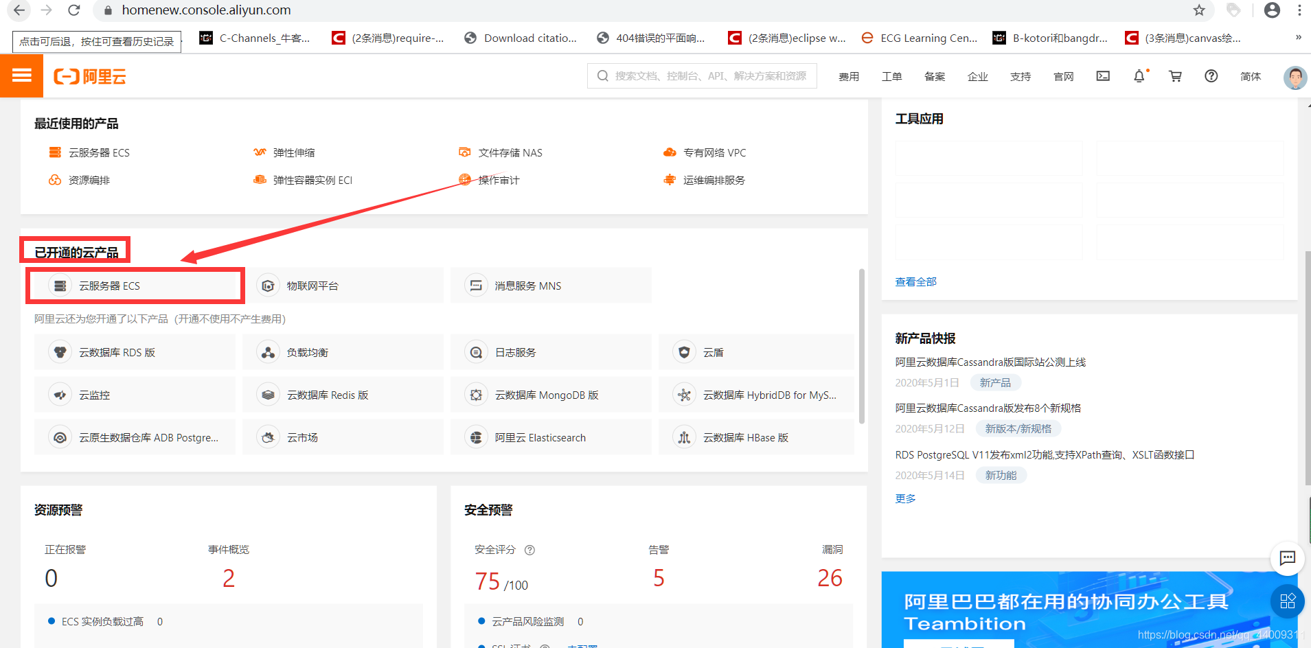
Task: Open the 支持 menu
Action: (1021, 76)
